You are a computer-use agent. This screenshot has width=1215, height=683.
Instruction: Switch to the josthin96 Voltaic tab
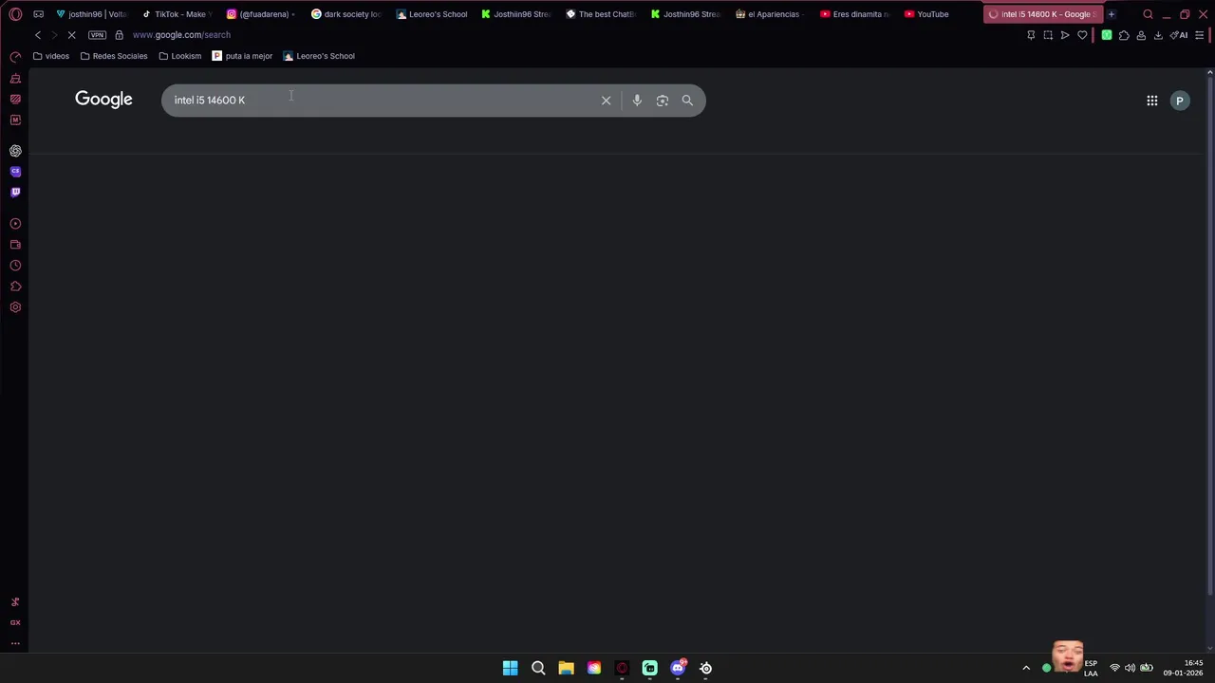coord(91,14)
